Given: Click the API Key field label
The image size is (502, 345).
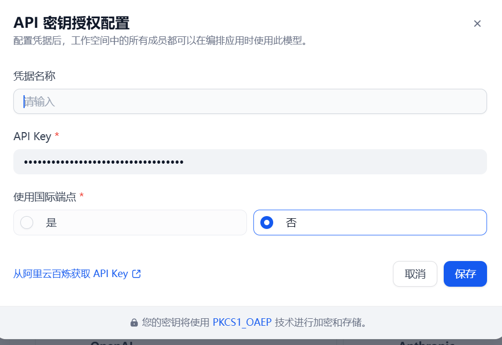Looking at the screenshot, I should click(x=32, y=136).
